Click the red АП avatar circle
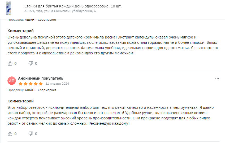This screenshot has width=225, height=143. (12, 81)
